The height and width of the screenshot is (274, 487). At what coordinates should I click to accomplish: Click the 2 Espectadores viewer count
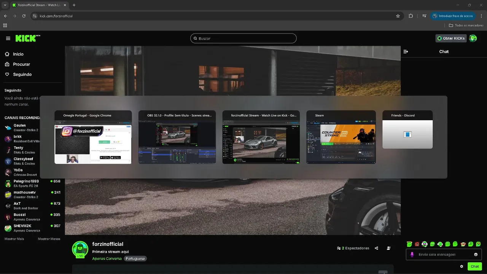click(353, 248)
